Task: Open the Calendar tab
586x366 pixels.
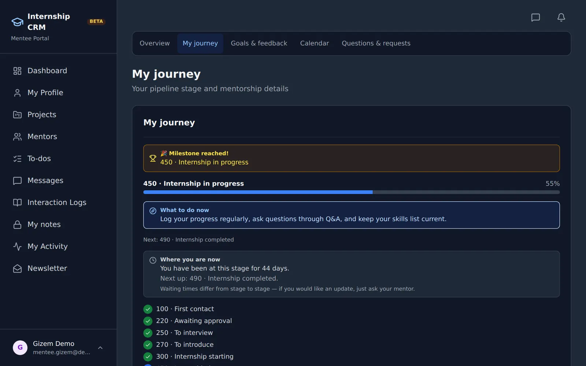Action: 315,43
